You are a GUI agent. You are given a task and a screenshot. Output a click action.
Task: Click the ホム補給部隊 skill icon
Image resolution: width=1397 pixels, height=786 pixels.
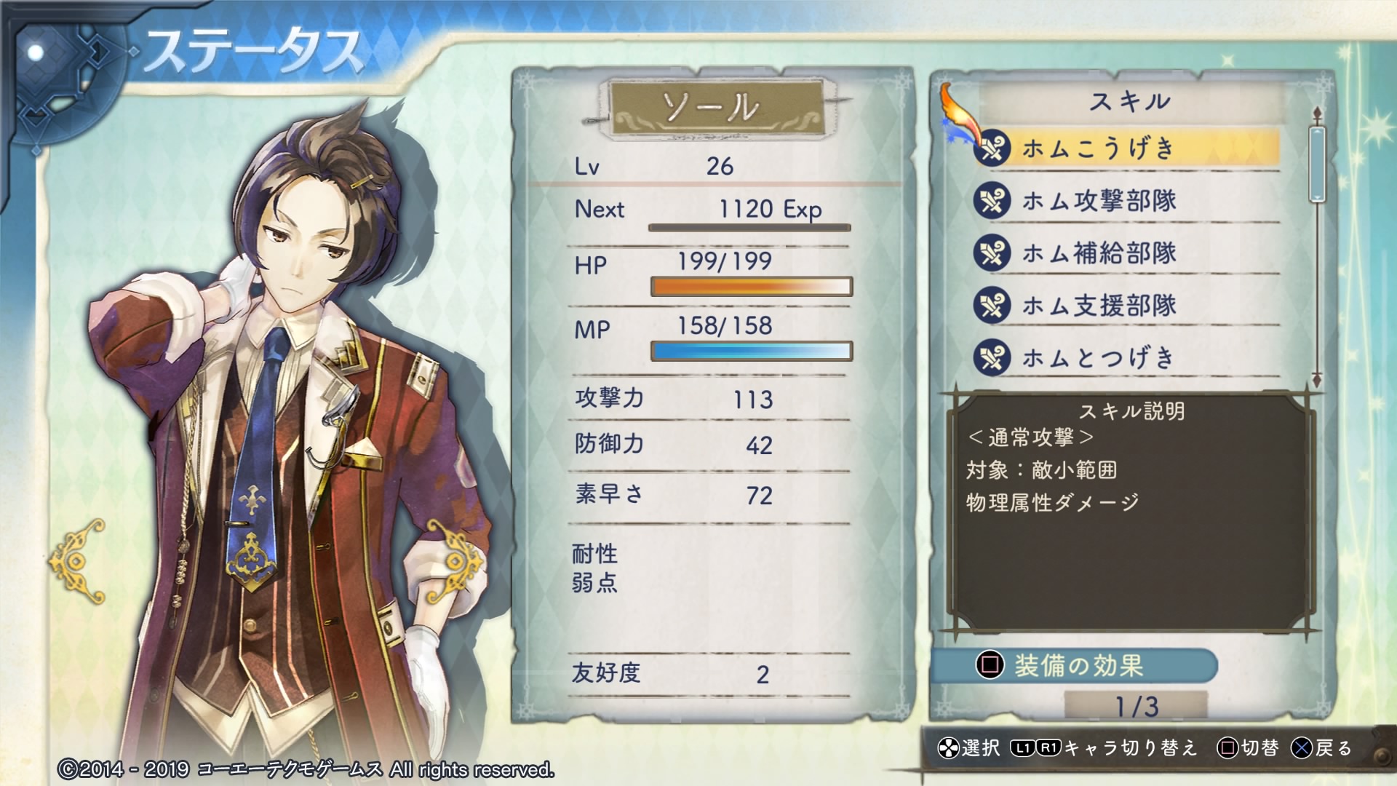pyautogui.click(x=992, y=253)
